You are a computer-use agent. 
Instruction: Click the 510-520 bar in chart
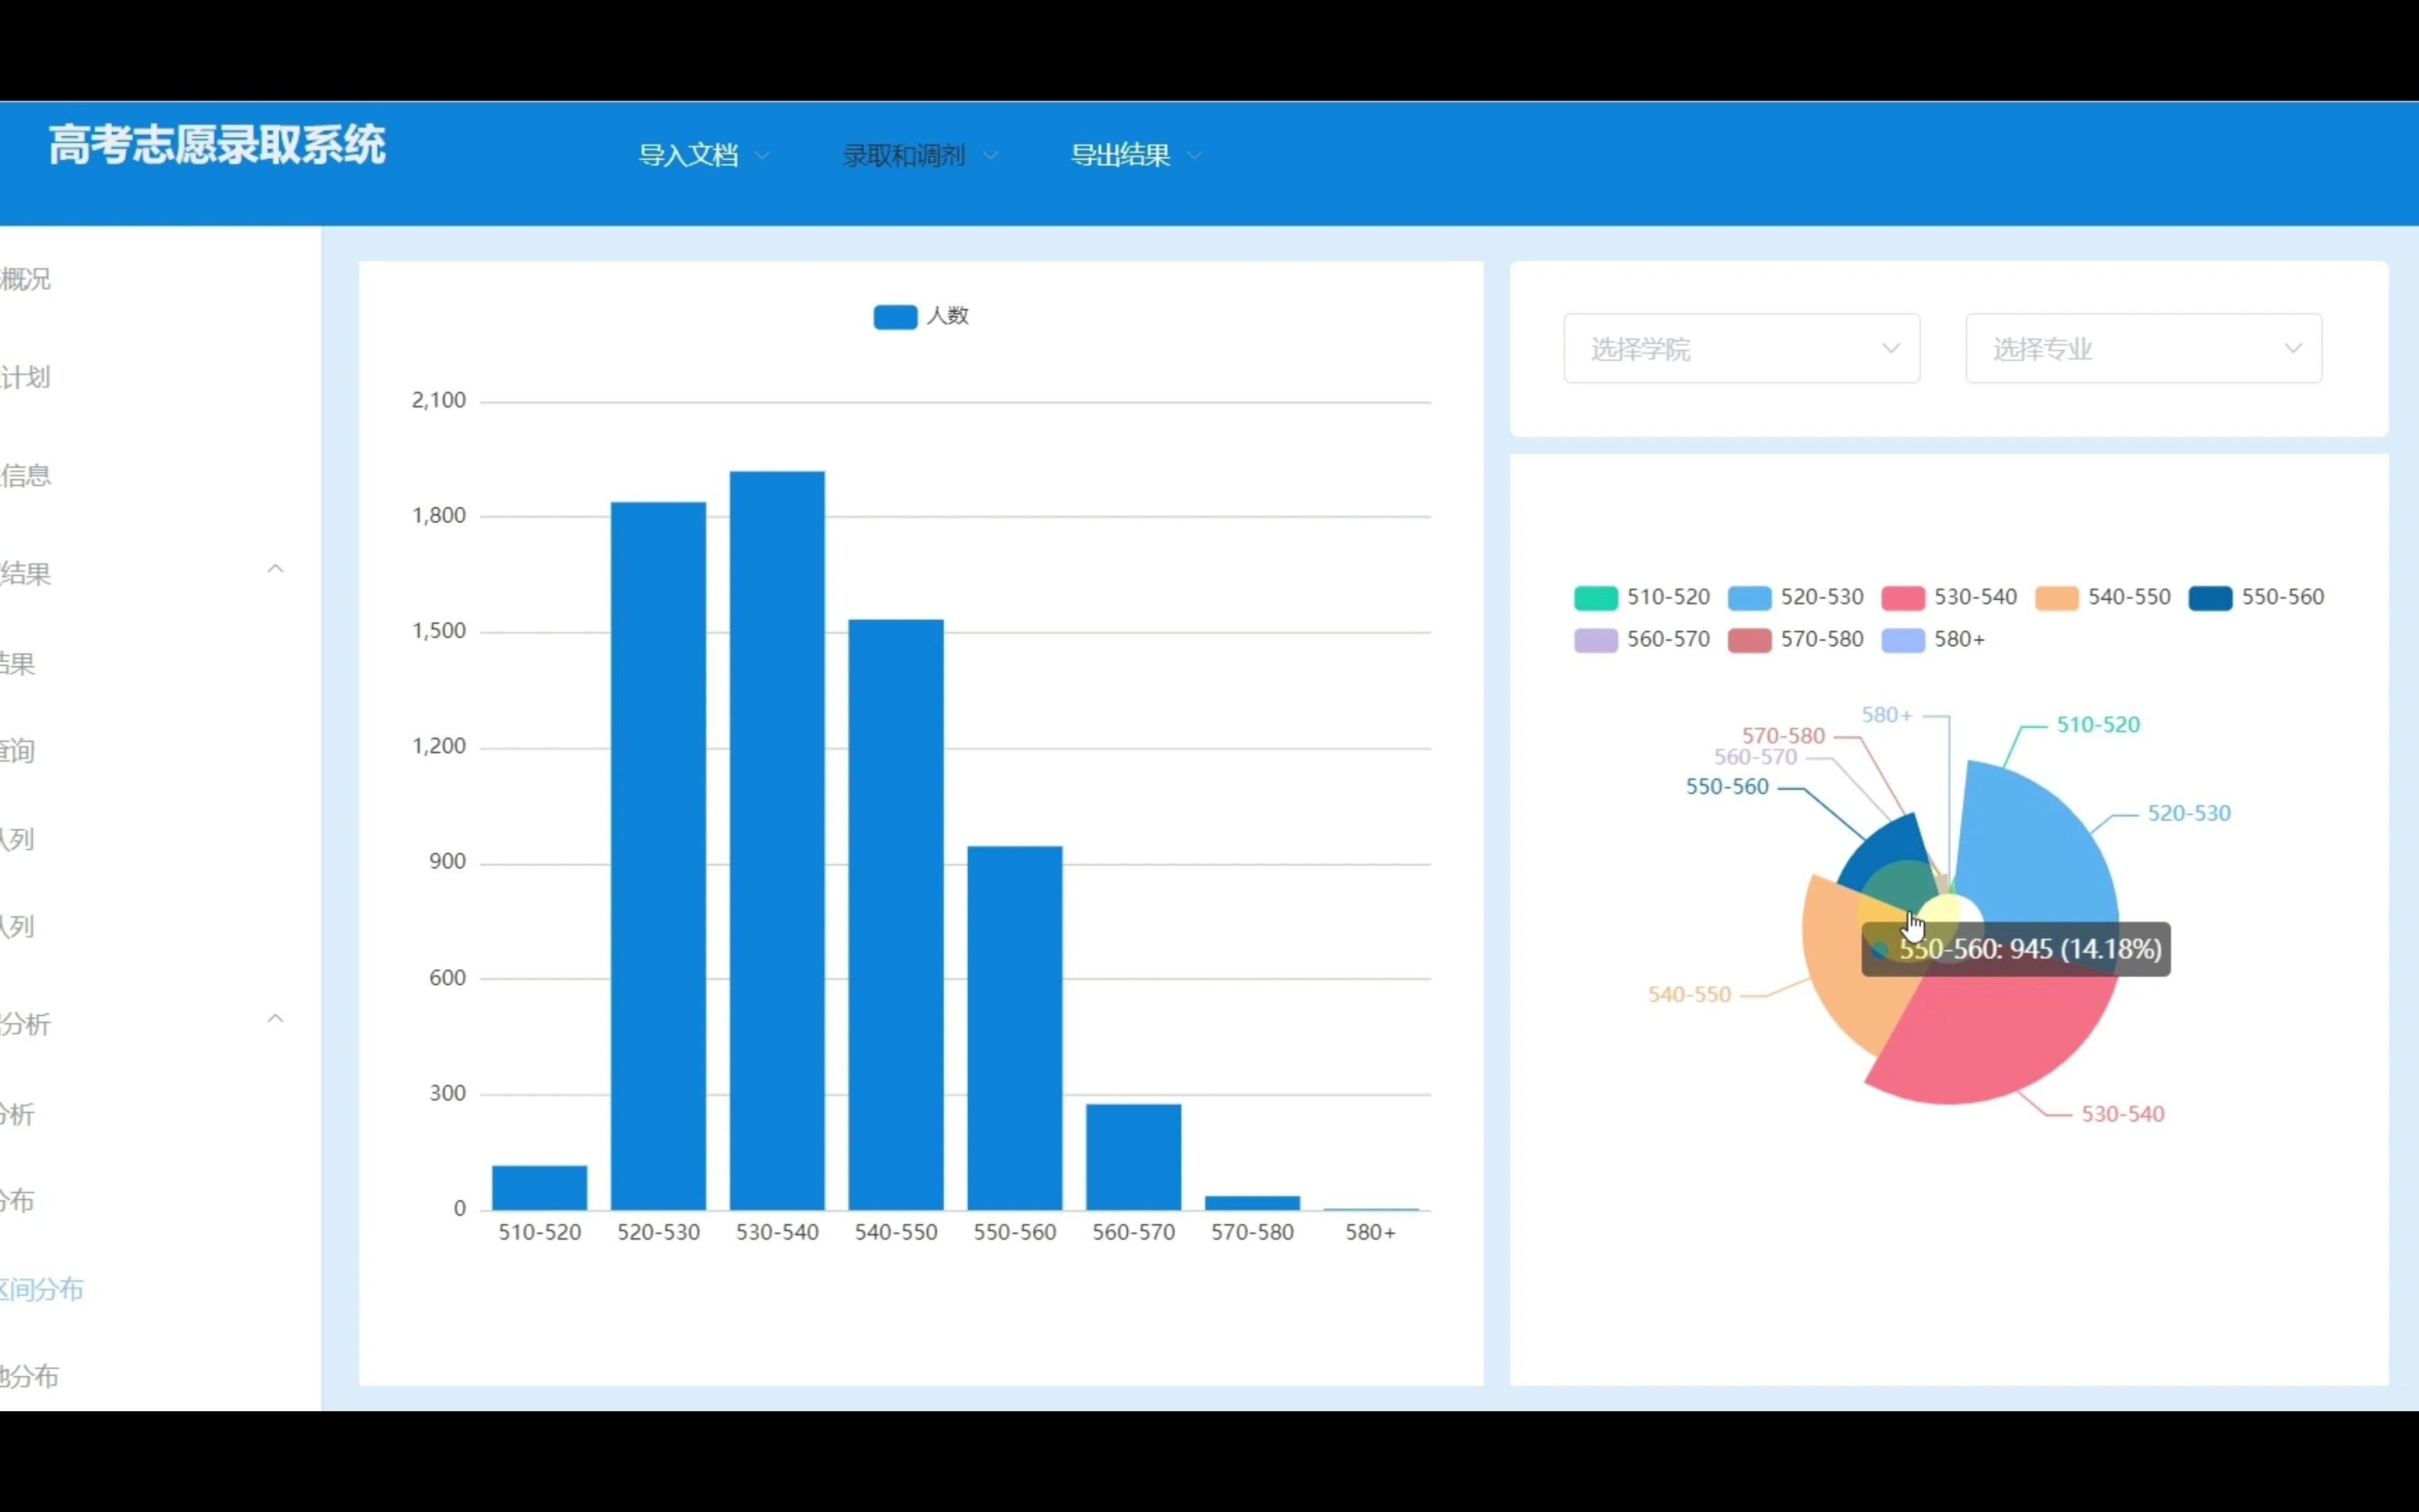click(x=540, y=1188)
